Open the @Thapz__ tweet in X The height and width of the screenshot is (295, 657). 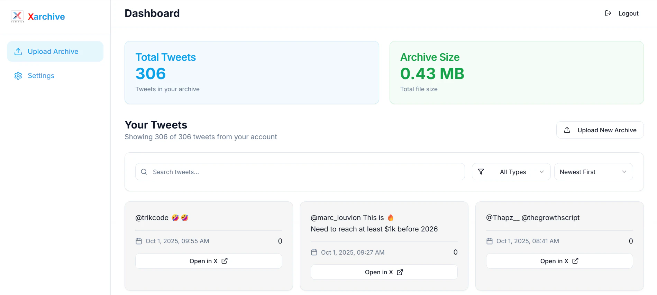click(x=559, y=261)
